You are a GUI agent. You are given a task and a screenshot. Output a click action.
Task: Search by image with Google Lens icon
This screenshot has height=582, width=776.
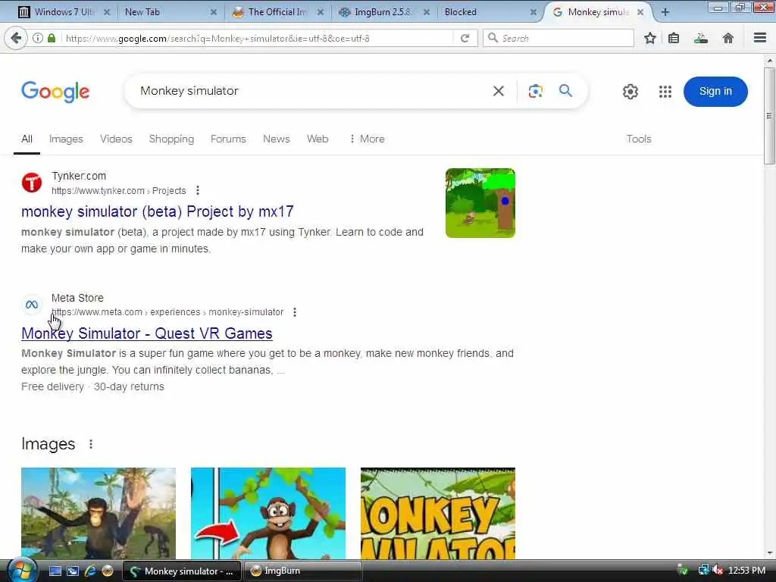click(x=536, y=91)
